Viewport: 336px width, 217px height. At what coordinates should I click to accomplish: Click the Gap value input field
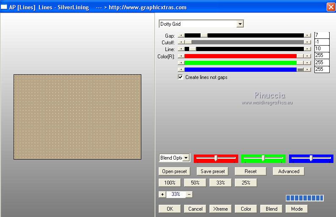pyautogui.click(x=322, y=35)
